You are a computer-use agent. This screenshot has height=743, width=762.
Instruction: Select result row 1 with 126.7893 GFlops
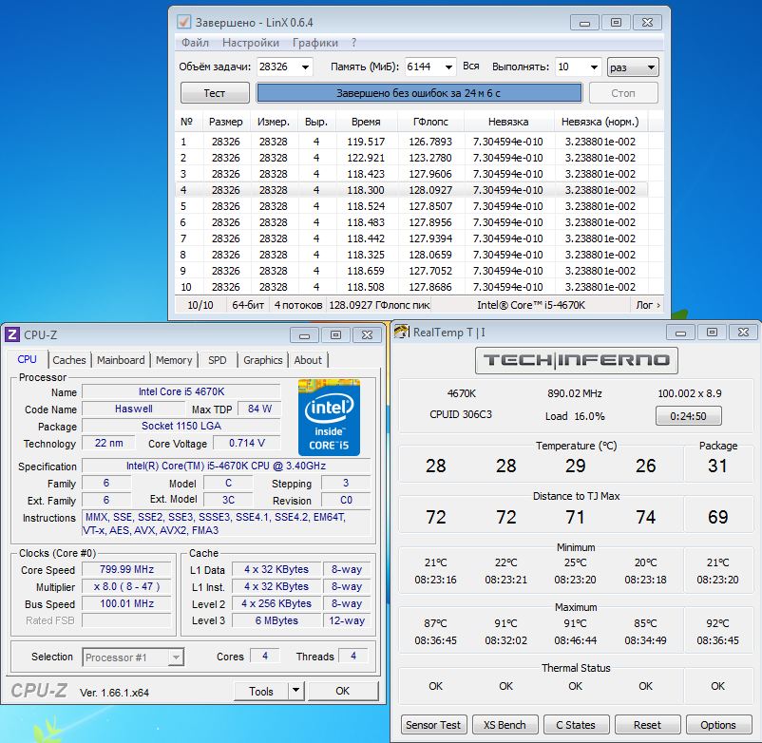coord(411,142)
